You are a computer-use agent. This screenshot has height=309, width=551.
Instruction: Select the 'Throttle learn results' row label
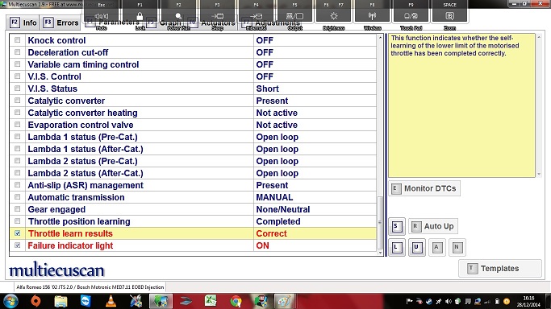(70, 233)
